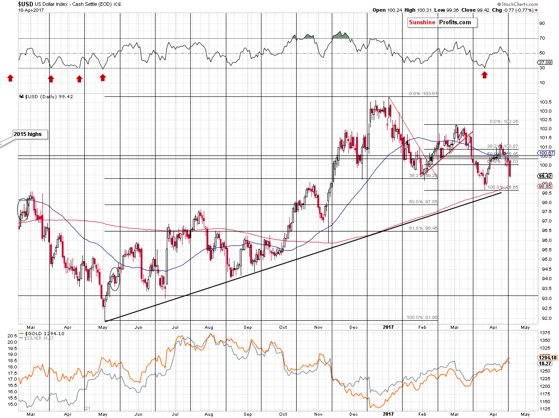This screenshot has height=418, width=559.
Task: Click the Fibonacci label '61.8%: 96.45'
Action: (x=423, y=228)
